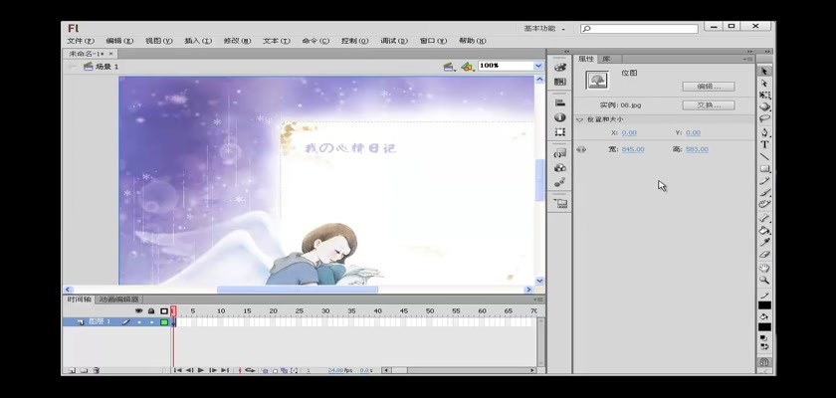Collapse the Properties panel dock arrows
This screenshot has width=836, height=398.
[749, 52]
